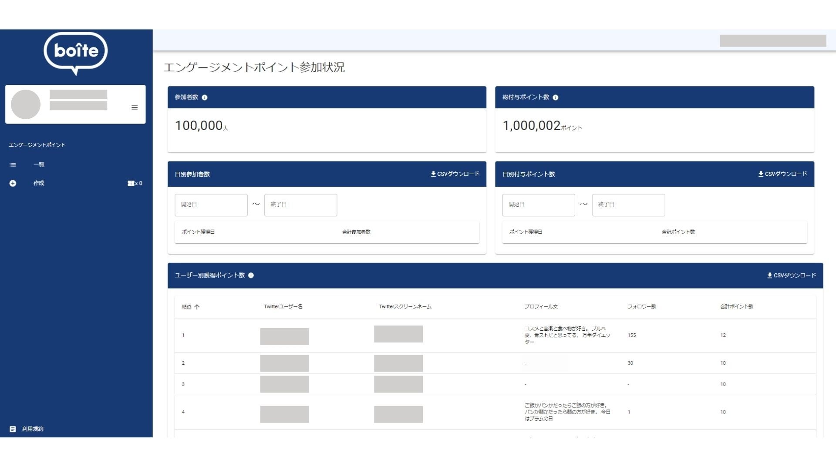Click the list icon beside 一覧

(x=13, y=165)
